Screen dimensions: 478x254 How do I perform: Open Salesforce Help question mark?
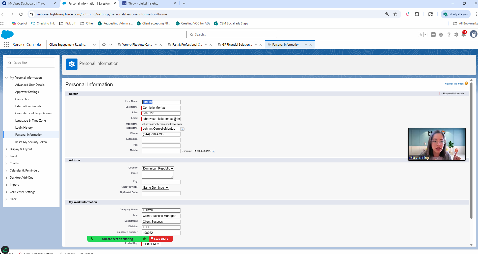[449, 35]
